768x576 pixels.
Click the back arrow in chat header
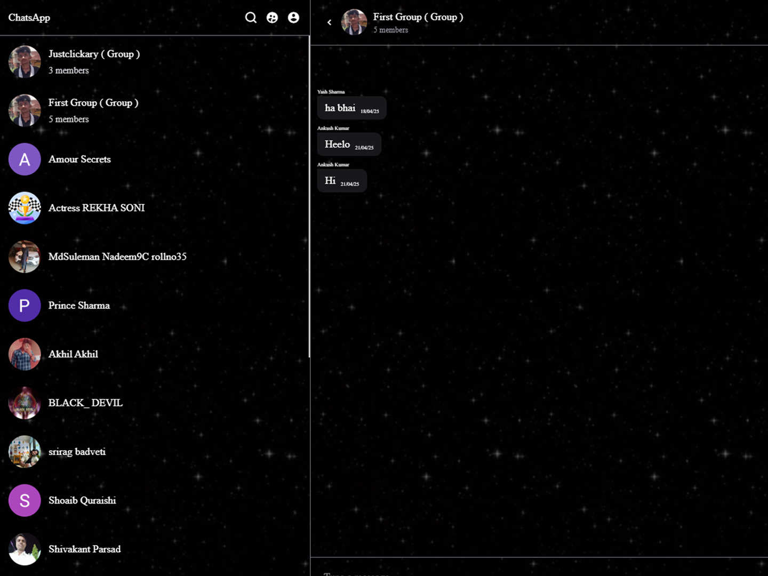click(x=329, y=22)
